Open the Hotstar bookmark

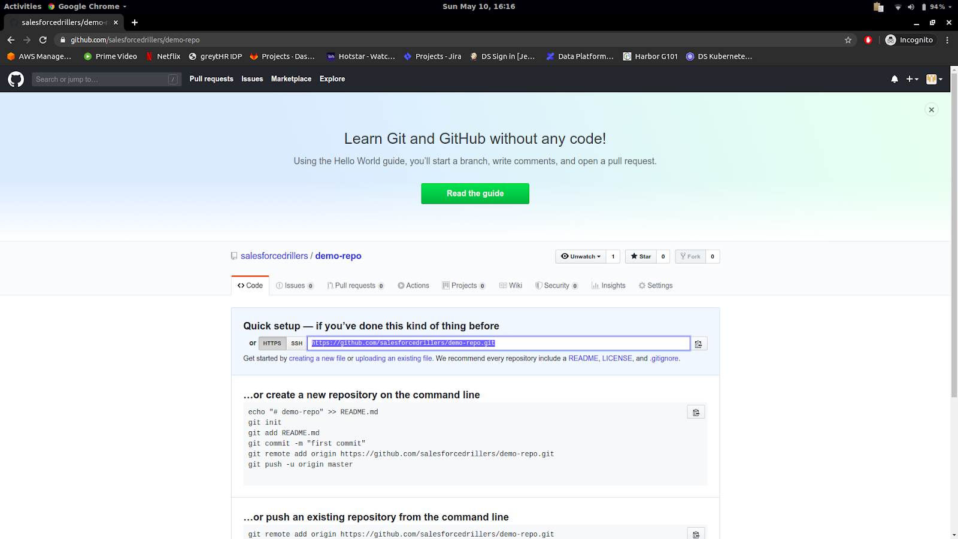point(361,56)
